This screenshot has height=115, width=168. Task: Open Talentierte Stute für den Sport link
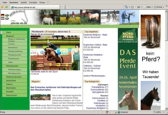(44, 72)
